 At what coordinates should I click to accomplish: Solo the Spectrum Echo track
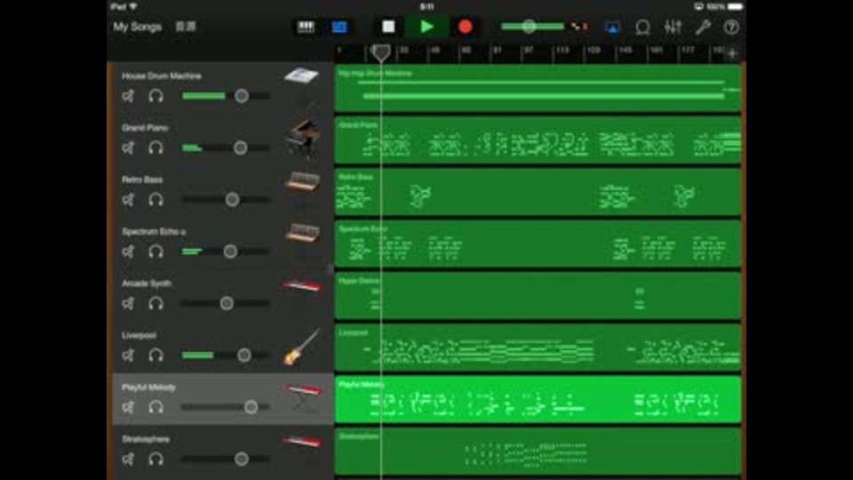[x=156, y=252]
